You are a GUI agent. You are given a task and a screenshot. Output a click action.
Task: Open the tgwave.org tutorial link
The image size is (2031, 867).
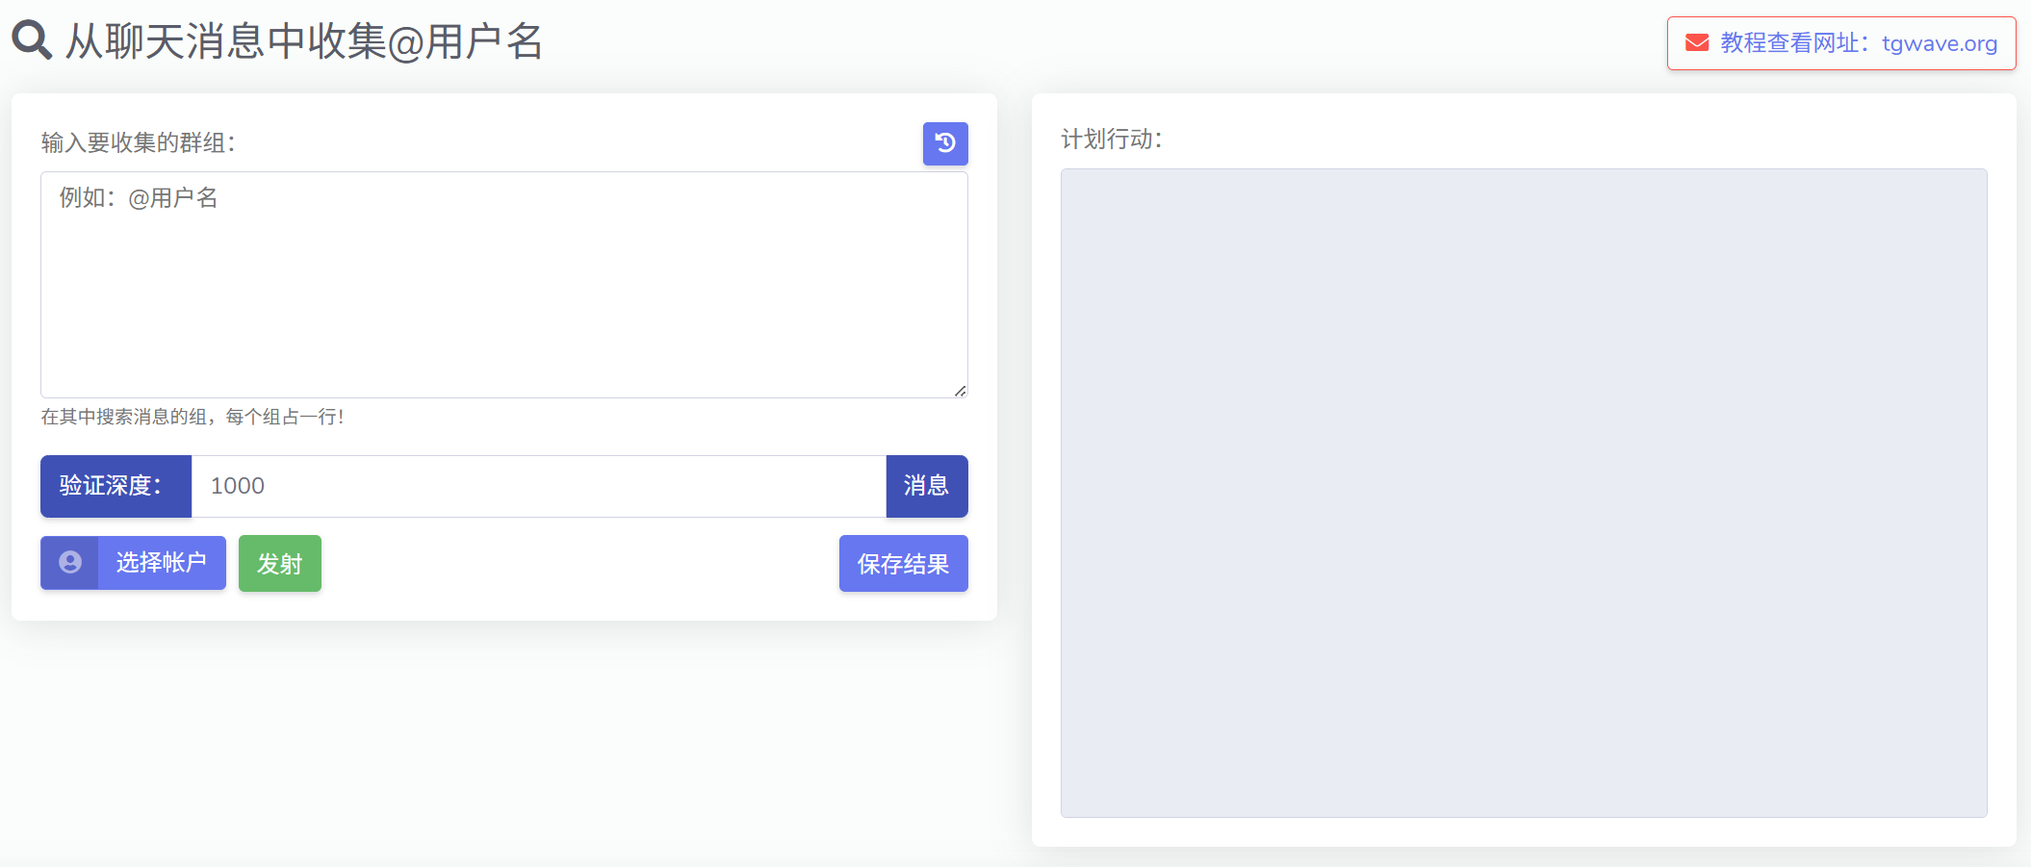(1939, 43)
